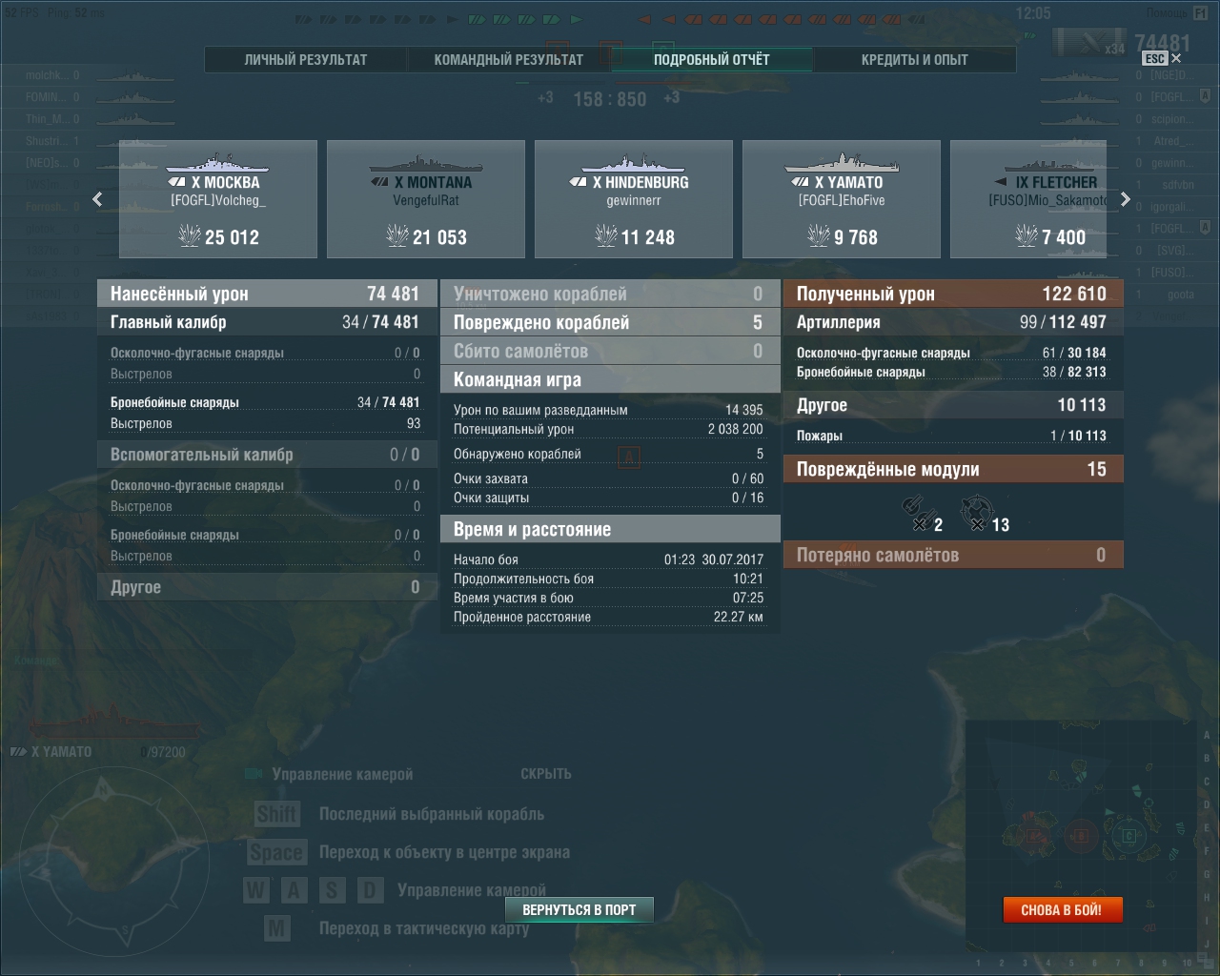Click Командная игра header
Image resolution: width=1220 pixels, height=976 pixels.
point(610,379)
